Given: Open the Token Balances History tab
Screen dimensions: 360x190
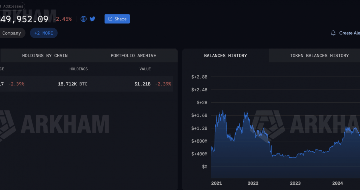Looking at the screenshot, I should point(319,56).
